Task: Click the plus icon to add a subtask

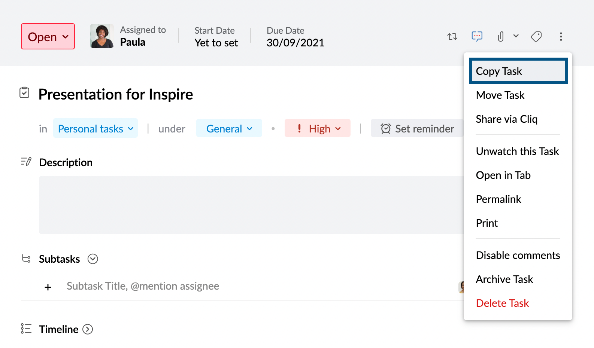Action: click(x=48, y=287)
